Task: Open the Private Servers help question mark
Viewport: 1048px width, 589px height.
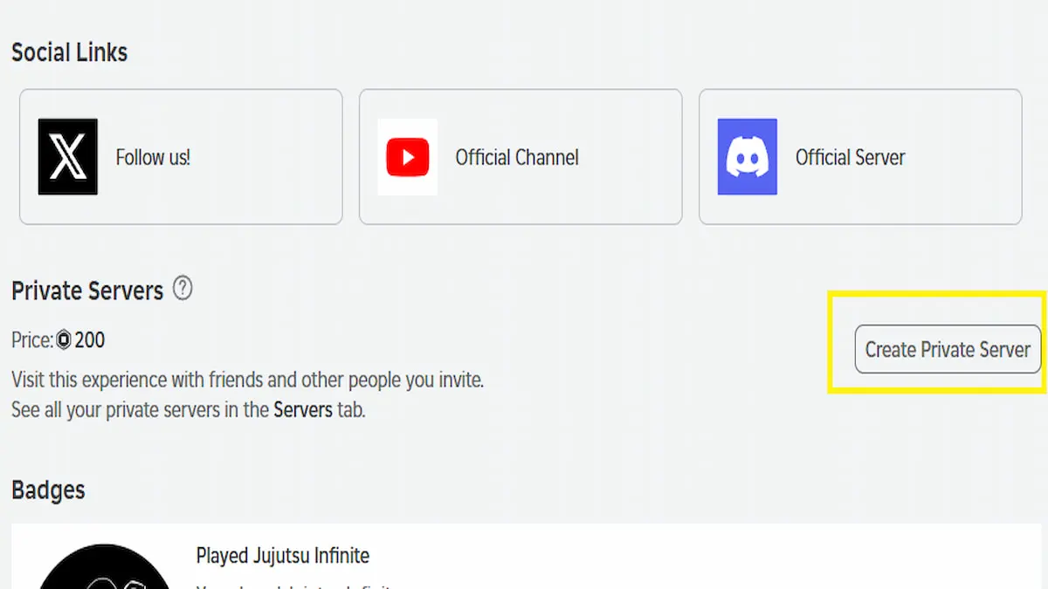Action: 183,288
